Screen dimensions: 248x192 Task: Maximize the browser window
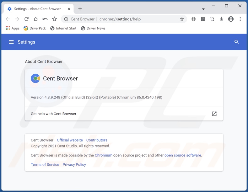[x=226, y=6]
